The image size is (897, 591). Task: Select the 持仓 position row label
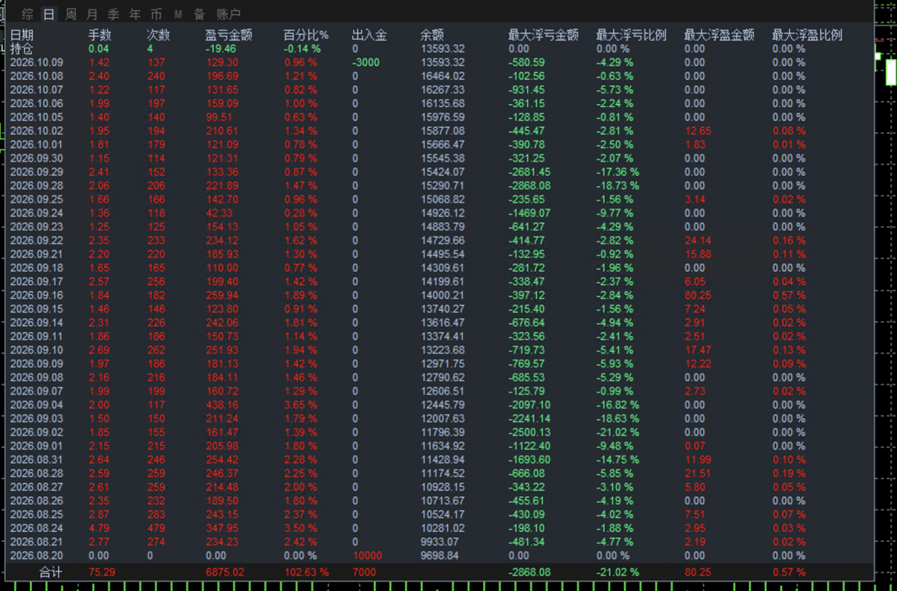pos(22,49)
